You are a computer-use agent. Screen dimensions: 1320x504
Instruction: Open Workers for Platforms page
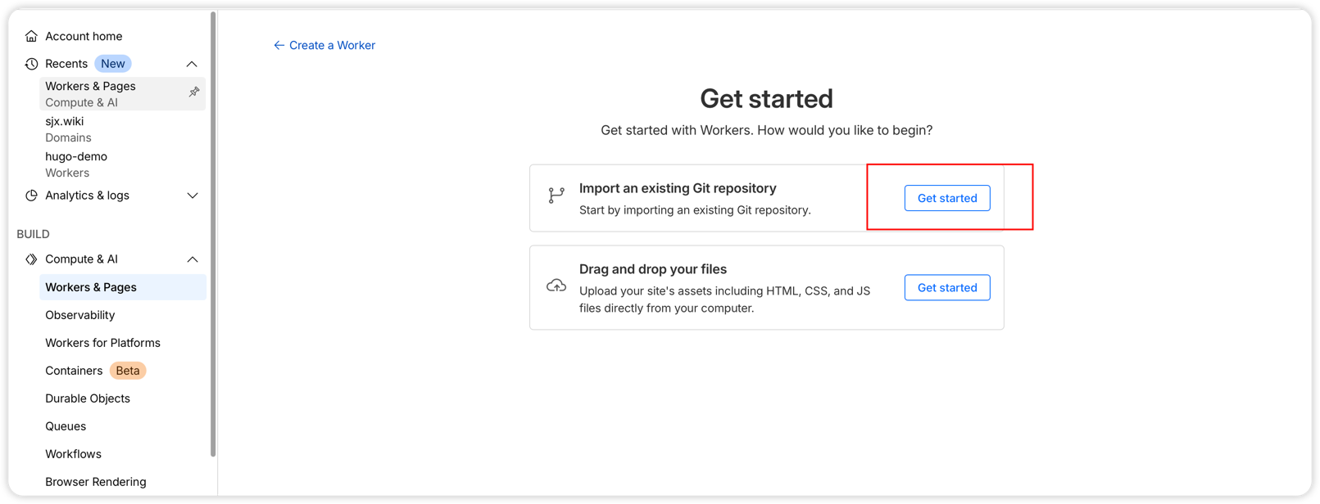[102, 343]
